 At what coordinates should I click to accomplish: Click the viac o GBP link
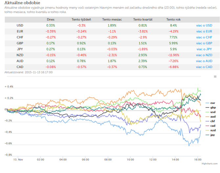tap(204, 43)
